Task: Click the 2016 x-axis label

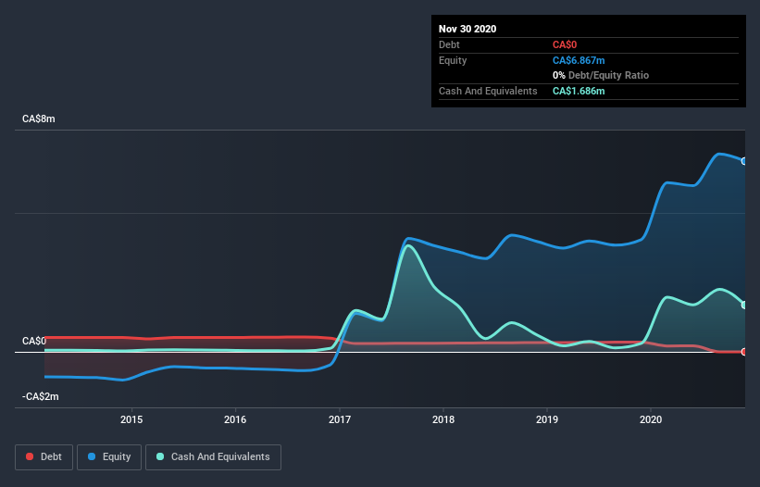Action: tap(235, 419)
